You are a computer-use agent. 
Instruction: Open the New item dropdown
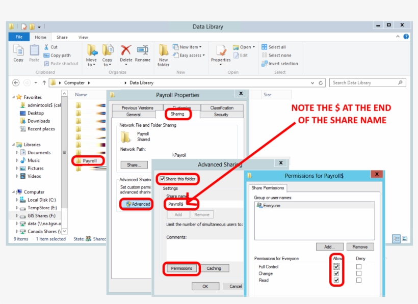pyautogui.click(x=188, y=46)
